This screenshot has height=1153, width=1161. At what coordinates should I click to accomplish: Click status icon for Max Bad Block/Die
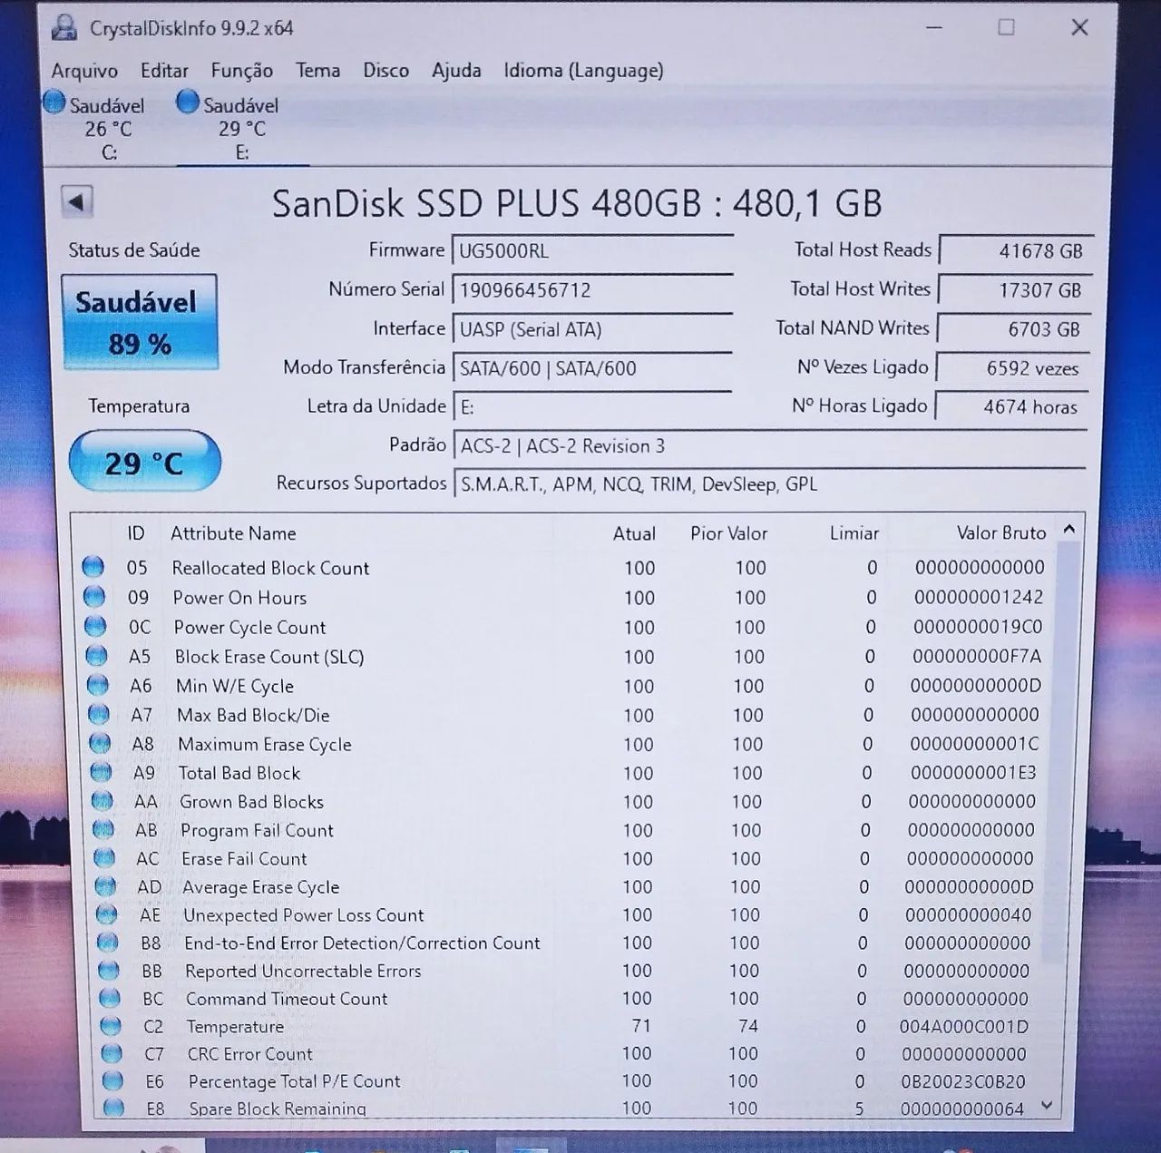point(98,714)
